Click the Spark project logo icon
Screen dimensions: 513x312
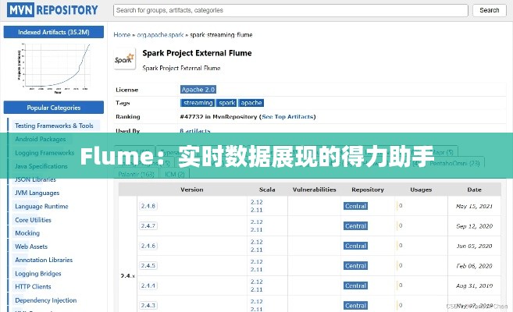[x=124, y=59]
